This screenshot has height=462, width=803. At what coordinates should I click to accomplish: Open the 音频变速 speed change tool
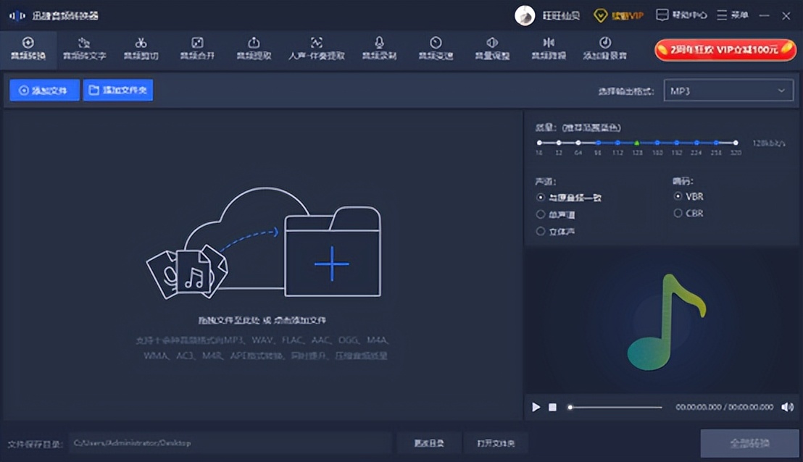pyautogui.click(x=435, y=48)
